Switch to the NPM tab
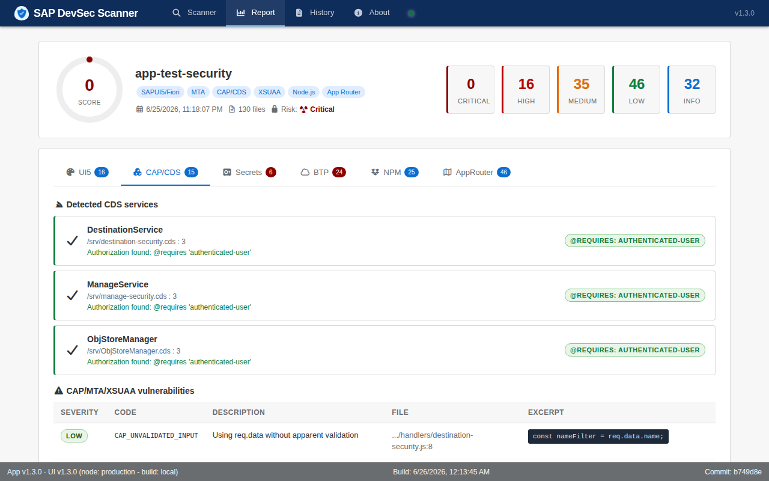This screenshot has height=481, width=769. click(x=395, y=173)
